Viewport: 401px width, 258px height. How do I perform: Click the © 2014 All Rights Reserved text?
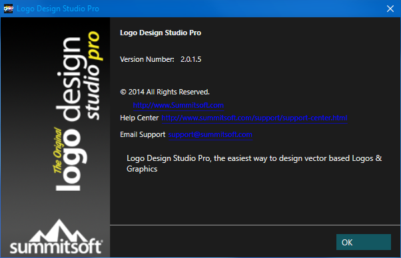pos(165,92)
